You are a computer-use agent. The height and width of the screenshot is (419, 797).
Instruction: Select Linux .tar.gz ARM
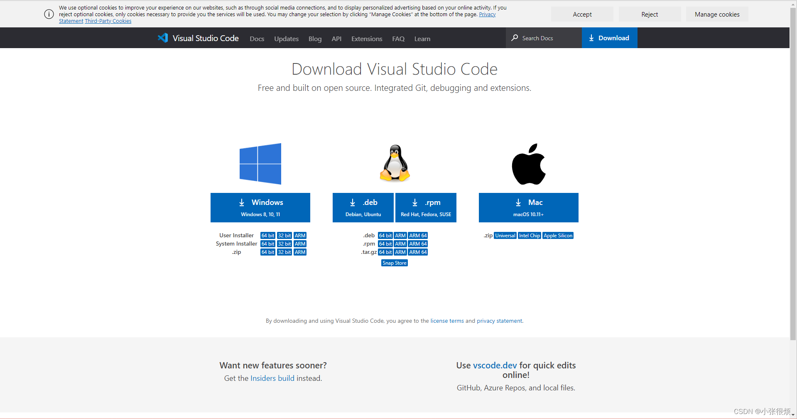coord(400,252)
